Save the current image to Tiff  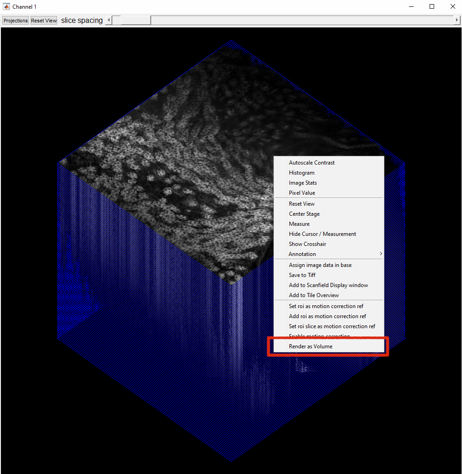point(303,275)
